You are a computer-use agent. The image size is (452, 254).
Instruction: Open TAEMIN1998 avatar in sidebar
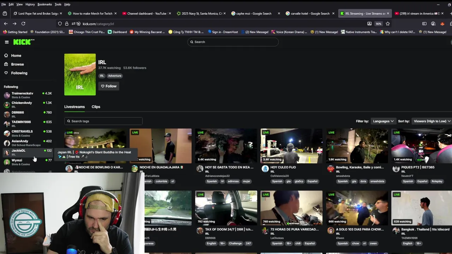7,124
